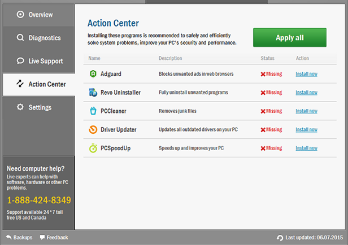Go to the Settings tab
Screen dimensions: 348x245
pyautogui.click(x=39, y=107)
